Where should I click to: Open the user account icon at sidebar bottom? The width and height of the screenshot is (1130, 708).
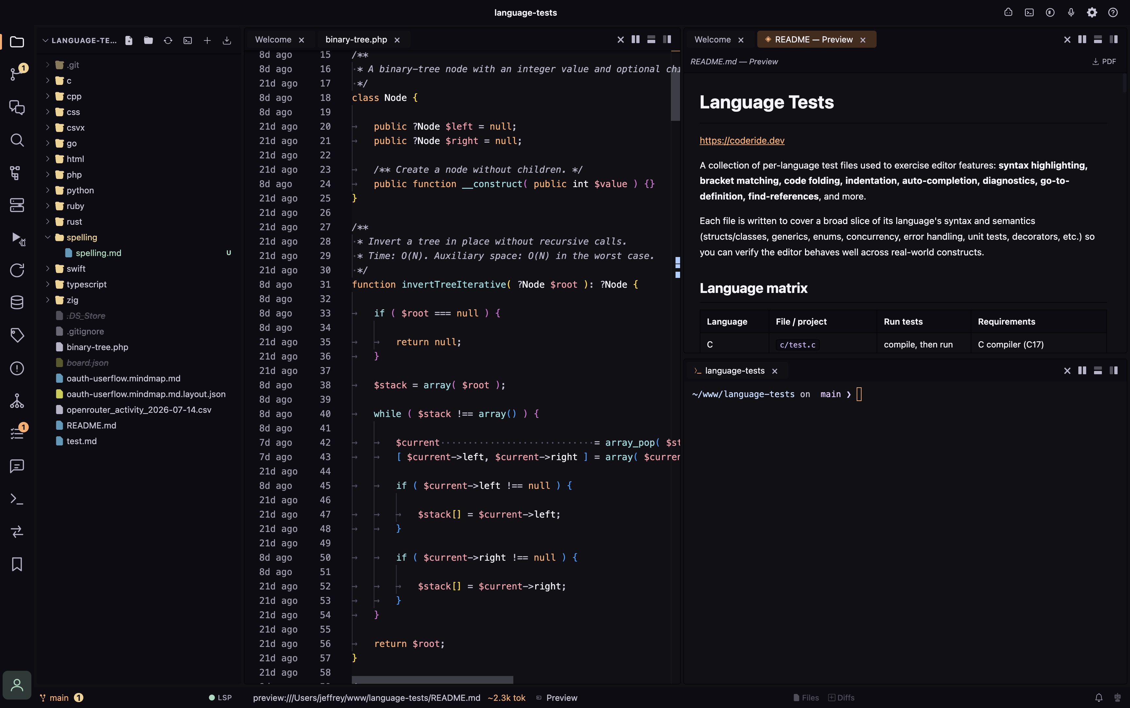(x=17, y=685)
